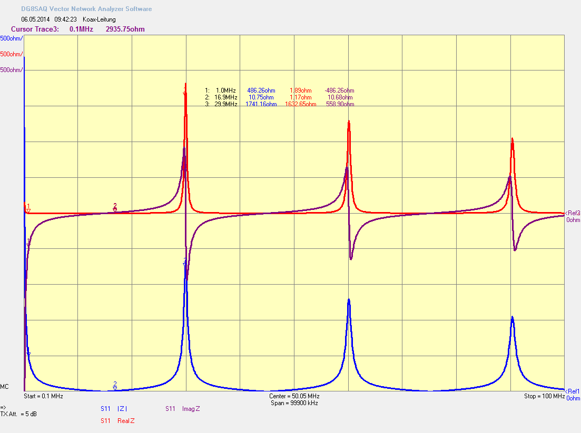Select blue marker 1 triangle on the |Z| trace
This screenshot has width=581, height=433.
(28, 355)
